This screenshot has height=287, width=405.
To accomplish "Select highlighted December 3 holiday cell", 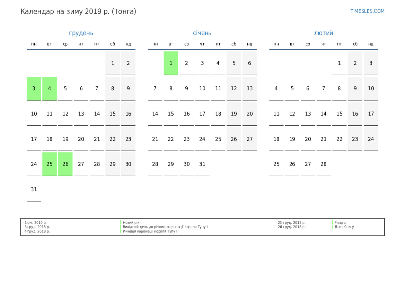I will [x=34, y=88].
